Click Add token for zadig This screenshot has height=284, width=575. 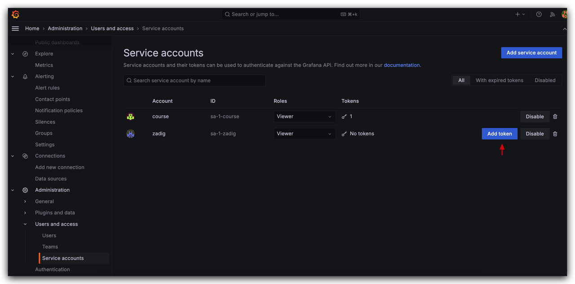[x=500, y=133]
